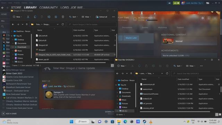222x125 pixels.
Task: Click the Steam favorite star icon
Action: tap(215, 18)
